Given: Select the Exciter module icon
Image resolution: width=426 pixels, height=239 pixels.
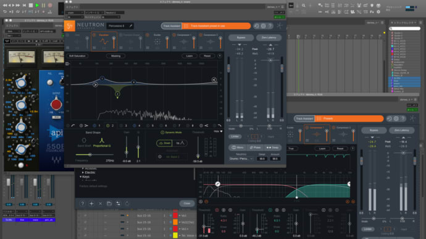Looking at the screenshot, I should (x=157, y=42).
